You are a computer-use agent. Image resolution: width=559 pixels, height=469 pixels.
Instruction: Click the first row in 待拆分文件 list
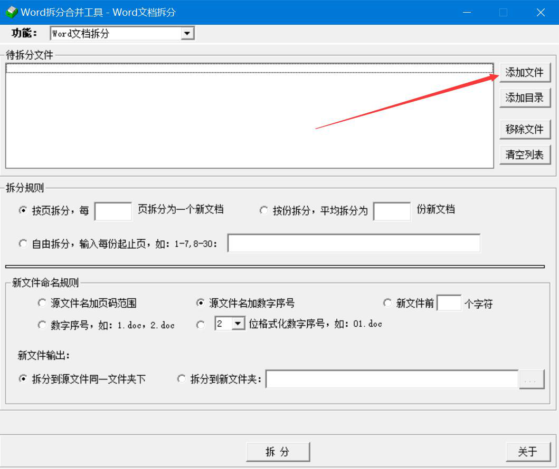pyautogui.click(x=250, y=69)
